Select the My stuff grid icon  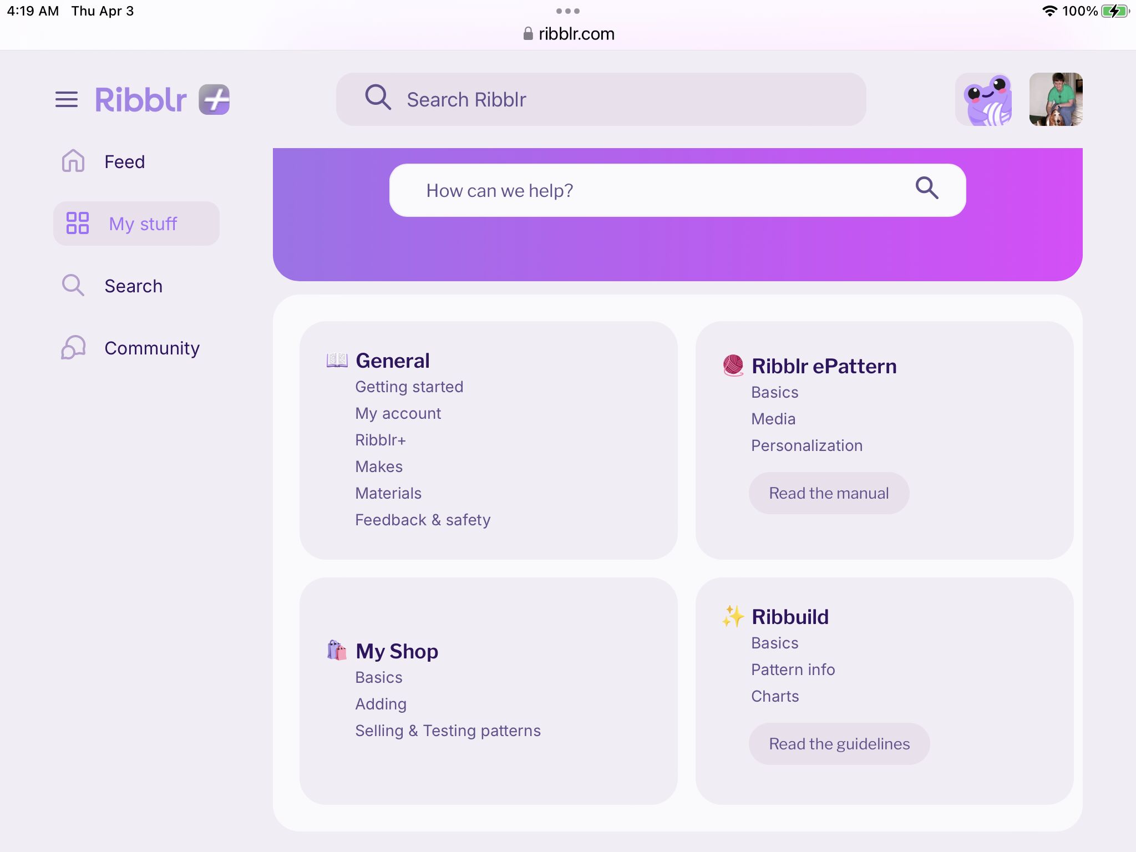click(78, 224)
